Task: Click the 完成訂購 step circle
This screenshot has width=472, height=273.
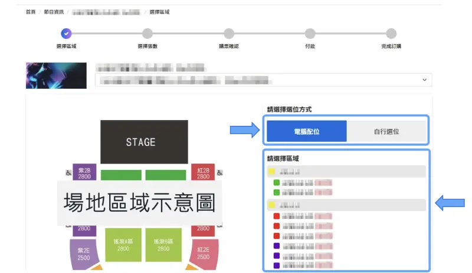Action: (391, 34)
